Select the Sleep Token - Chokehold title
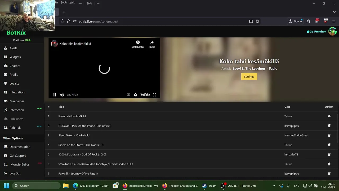Image resolution: width=339 pixels, height=191 pixels. point(74,135)
